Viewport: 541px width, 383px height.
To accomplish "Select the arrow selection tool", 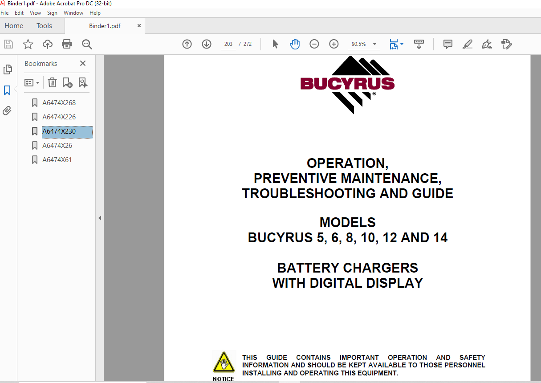I will tap(275, 44).
